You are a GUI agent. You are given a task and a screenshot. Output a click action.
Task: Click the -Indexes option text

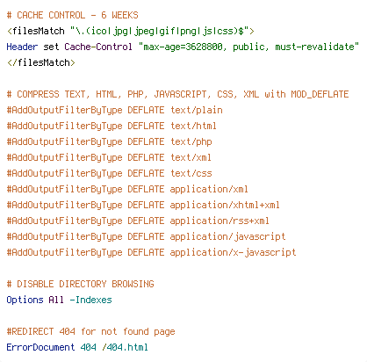point(90,300)
